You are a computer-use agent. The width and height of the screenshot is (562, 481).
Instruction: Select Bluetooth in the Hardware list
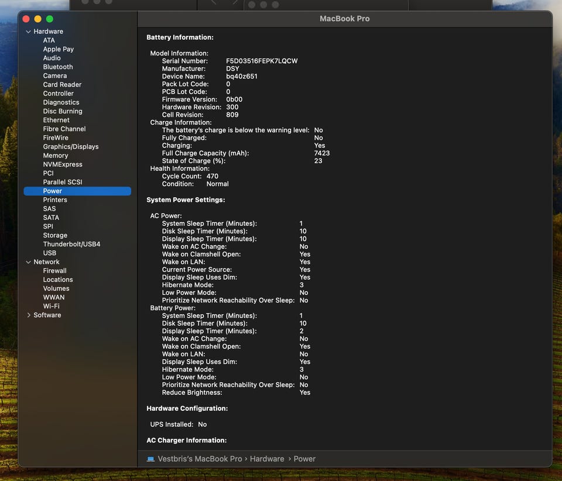coord(57,67)
